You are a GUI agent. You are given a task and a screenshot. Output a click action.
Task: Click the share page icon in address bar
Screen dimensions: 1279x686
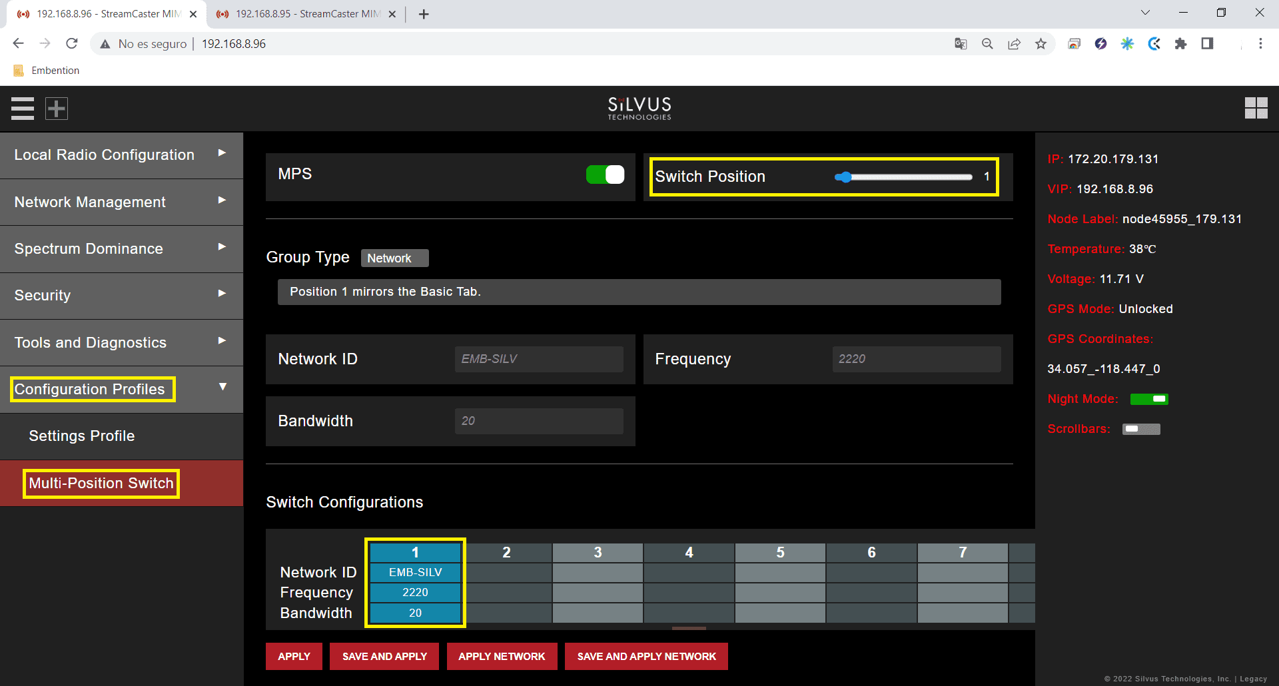point(1014,44)
